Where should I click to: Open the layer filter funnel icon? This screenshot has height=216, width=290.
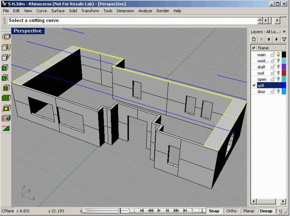(x=284, y=39)
